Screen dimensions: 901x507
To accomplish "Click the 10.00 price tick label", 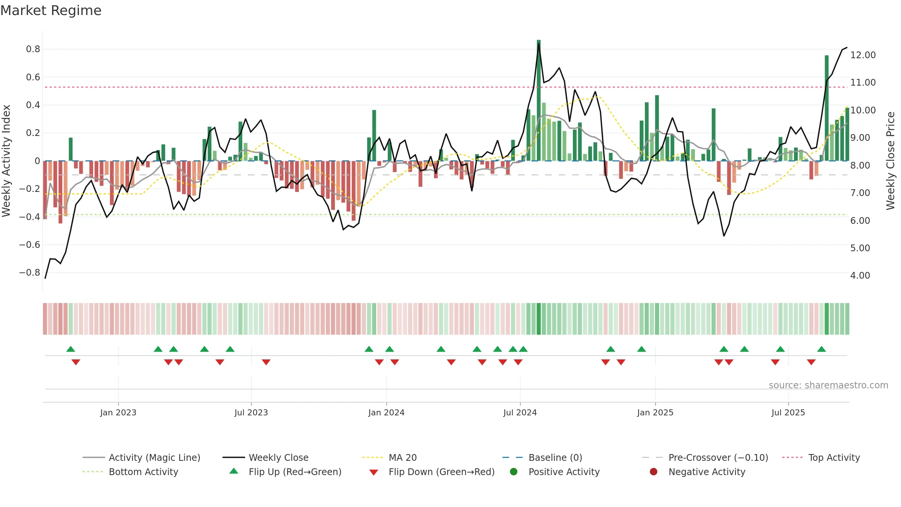I will point(863,110).
